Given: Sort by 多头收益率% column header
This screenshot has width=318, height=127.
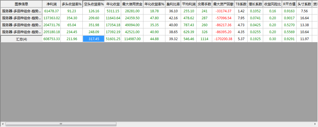Looking at the screenshot, I should [x=72, y=4].
